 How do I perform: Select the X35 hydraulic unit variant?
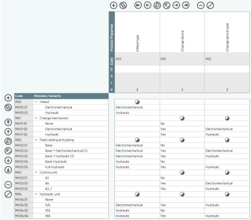pyautogui.click(x=48, y=205)
